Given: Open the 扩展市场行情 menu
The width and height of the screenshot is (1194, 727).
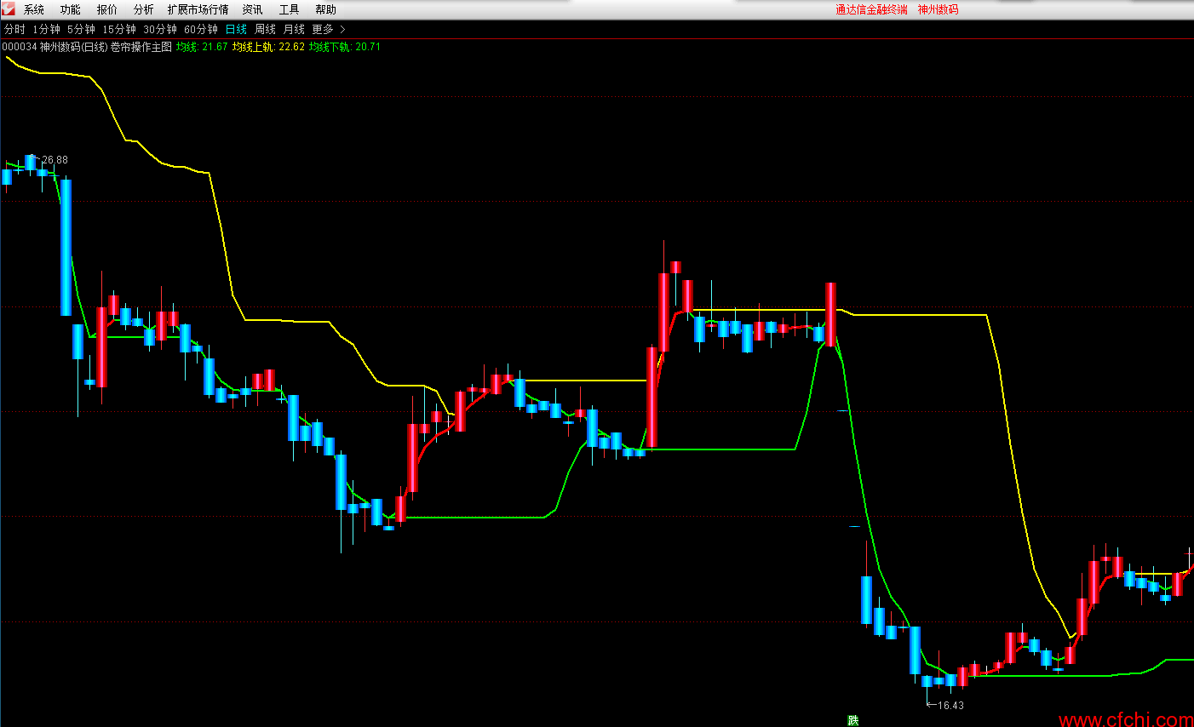Looking at the screenshot, I should click(x=198, y=9).
